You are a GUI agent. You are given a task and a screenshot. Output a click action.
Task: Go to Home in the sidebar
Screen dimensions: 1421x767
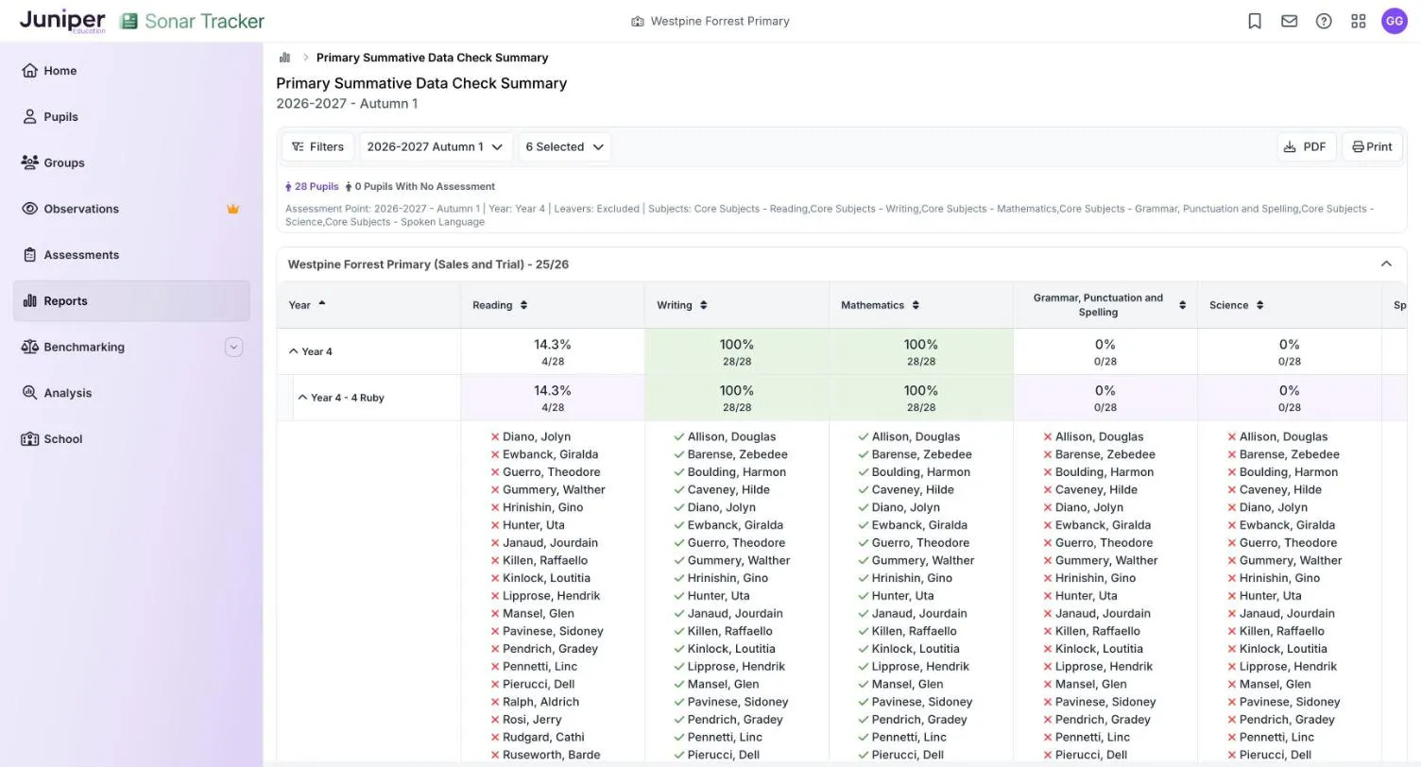[131, 71]
